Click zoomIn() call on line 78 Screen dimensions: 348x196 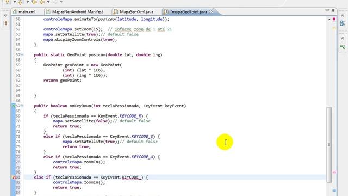click(94, 162)
